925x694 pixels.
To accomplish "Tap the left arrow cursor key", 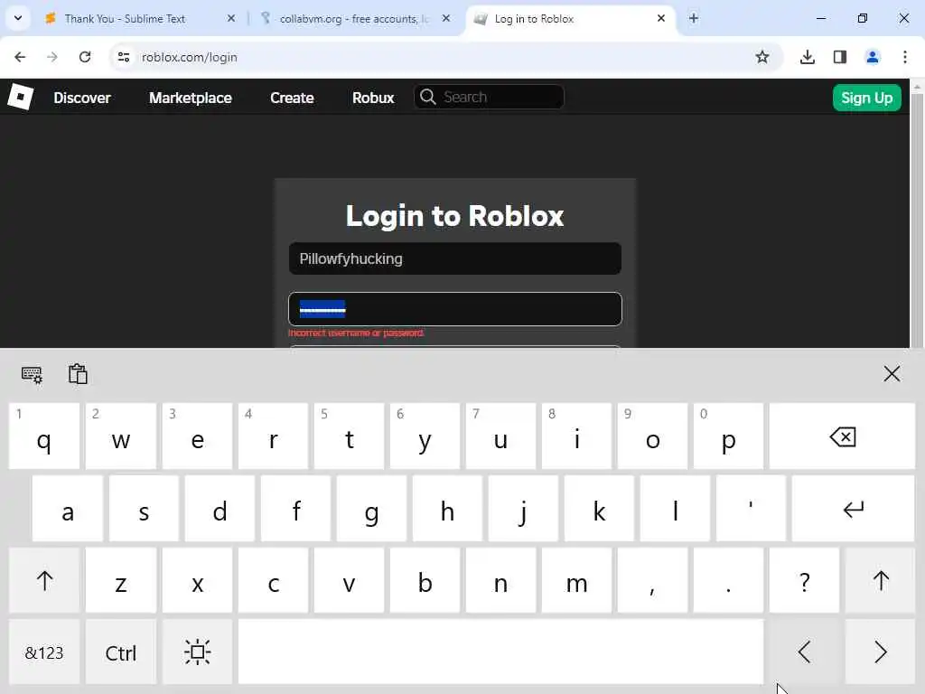I will click(x=804, y=652).
